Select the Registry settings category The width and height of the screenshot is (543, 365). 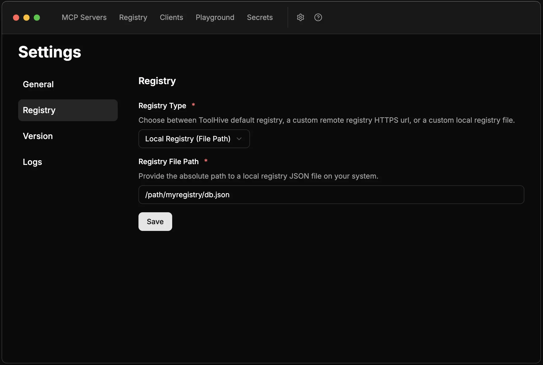(x=39, y=110)
